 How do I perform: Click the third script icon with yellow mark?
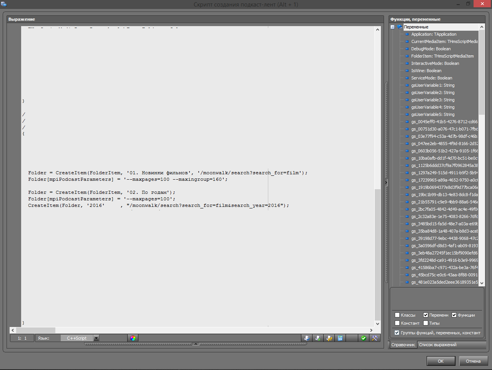point(329,338)
